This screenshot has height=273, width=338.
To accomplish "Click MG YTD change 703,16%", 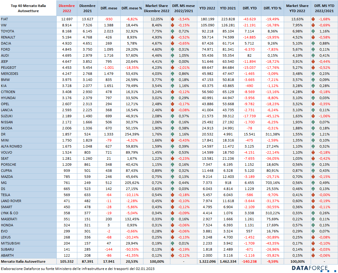I will coord(273,183).
